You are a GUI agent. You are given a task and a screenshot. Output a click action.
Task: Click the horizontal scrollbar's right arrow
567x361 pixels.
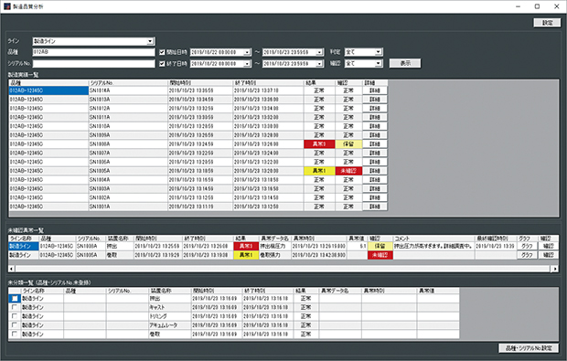(x=555, y=269)
